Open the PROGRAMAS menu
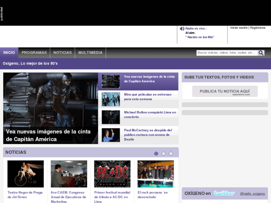This screenshot has width=271, height=203. (x=34, y=53)
